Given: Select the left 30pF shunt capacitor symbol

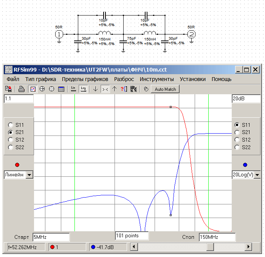Looking at the screenshot, I should click(x=78, y=42).
